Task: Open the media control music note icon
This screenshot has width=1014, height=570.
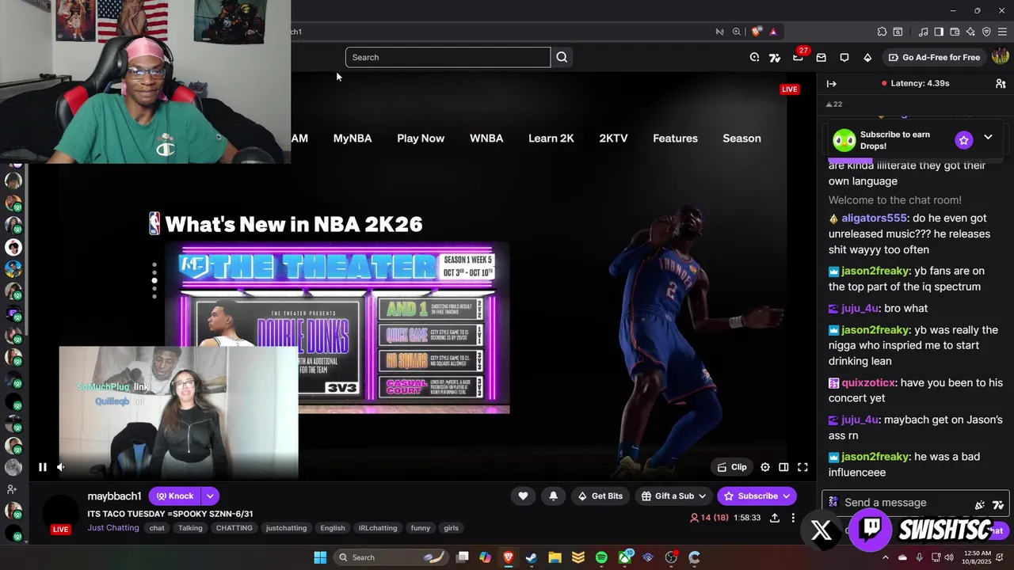Action: click(923, 32)
